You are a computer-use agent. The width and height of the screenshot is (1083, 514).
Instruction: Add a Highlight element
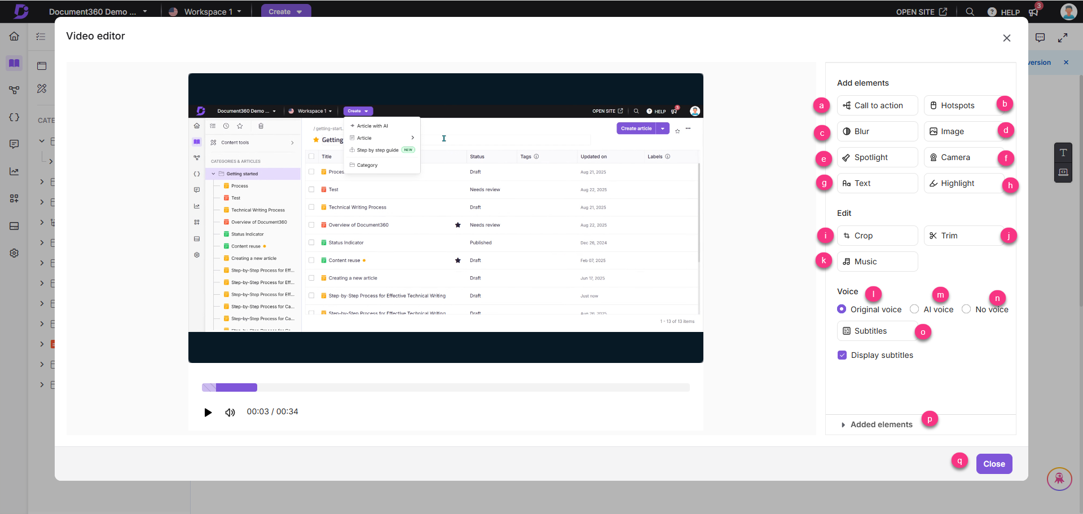click(x=965, y=183)
